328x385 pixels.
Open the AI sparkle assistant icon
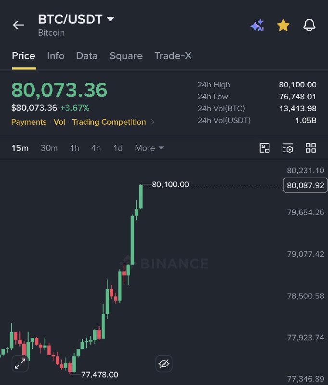tap(257, 25)
